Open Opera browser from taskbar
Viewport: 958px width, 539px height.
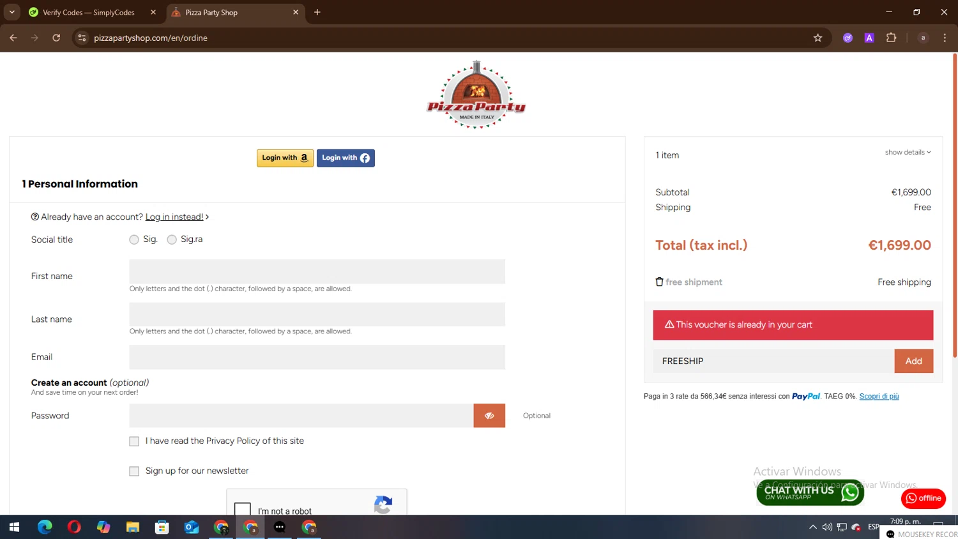click(74, 527)
